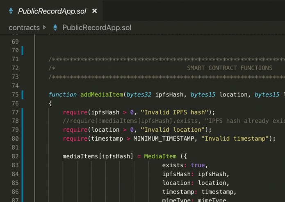Click the location: key on line 85

tap(178, 183)
